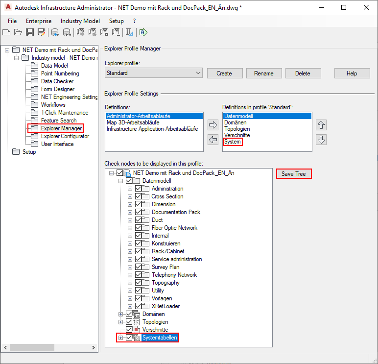Open the Explorer profile dropdown
Image resolution: width=378 pixels, height=364 pixels.
coord(154,73)
